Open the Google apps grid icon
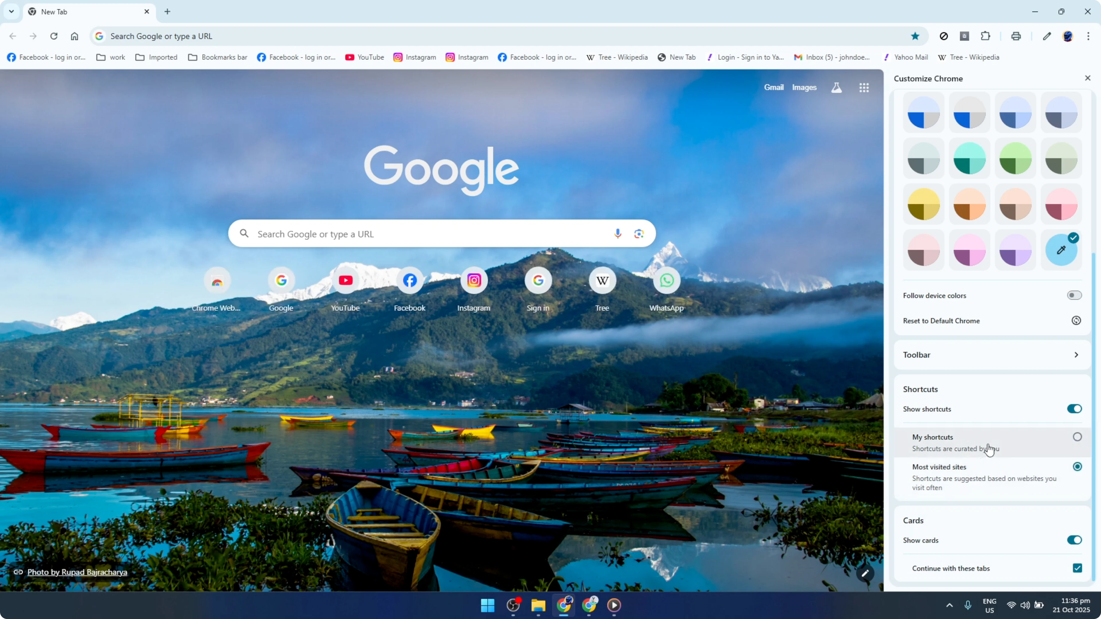 (x=864, y=88)
